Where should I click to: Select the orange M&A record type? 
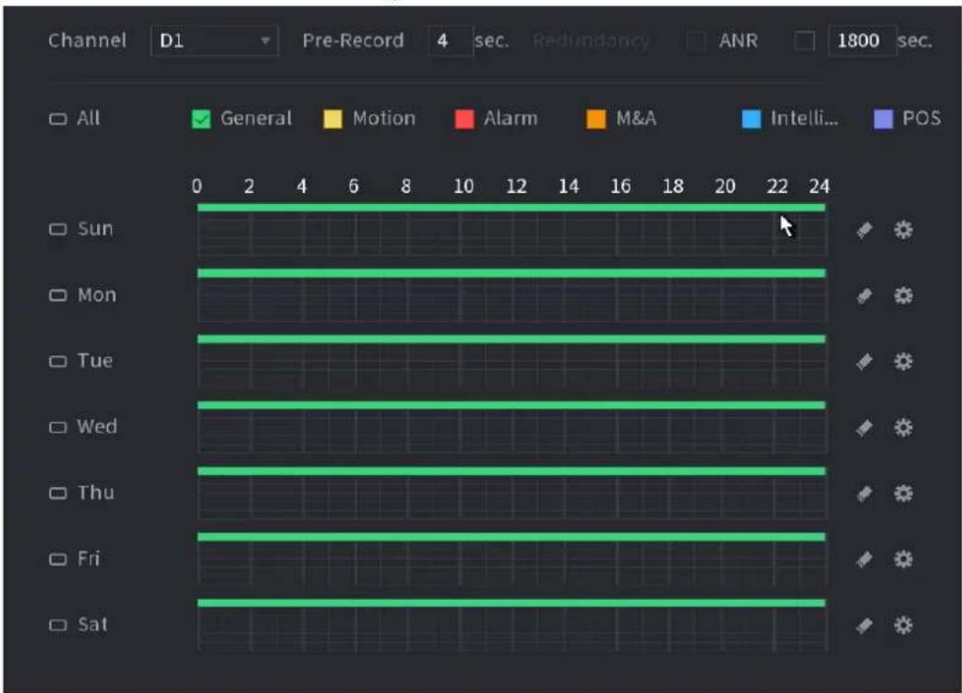[x=595, y=119]
